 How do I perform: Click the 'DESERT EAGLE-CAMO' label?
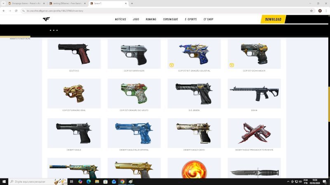pyautogui.click(x=194, y=150)
